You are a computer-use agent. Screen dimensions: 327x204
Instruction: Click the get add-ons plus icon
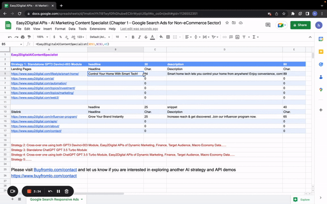[321, 110]
